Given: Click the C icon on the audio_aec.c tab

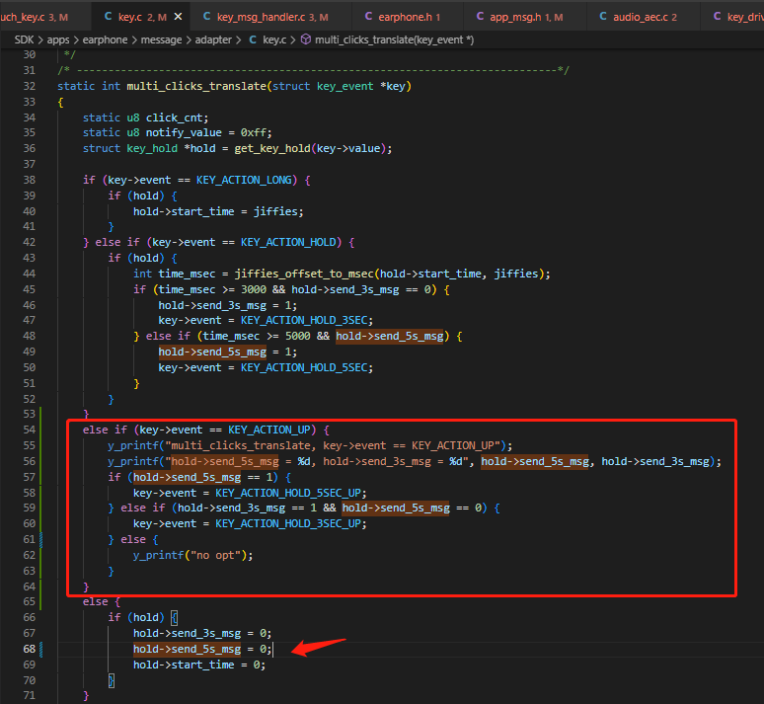Looking at the screenshot, I should point(603,17).
